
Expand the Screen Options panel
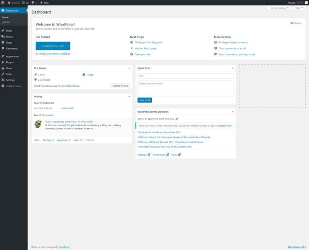(x=279, y=8)
